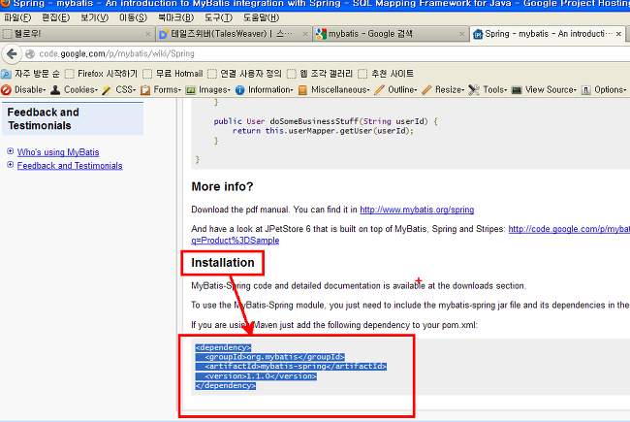Click the version 1.1.0 code line
The image size is (630, 422).
point(256,376)
